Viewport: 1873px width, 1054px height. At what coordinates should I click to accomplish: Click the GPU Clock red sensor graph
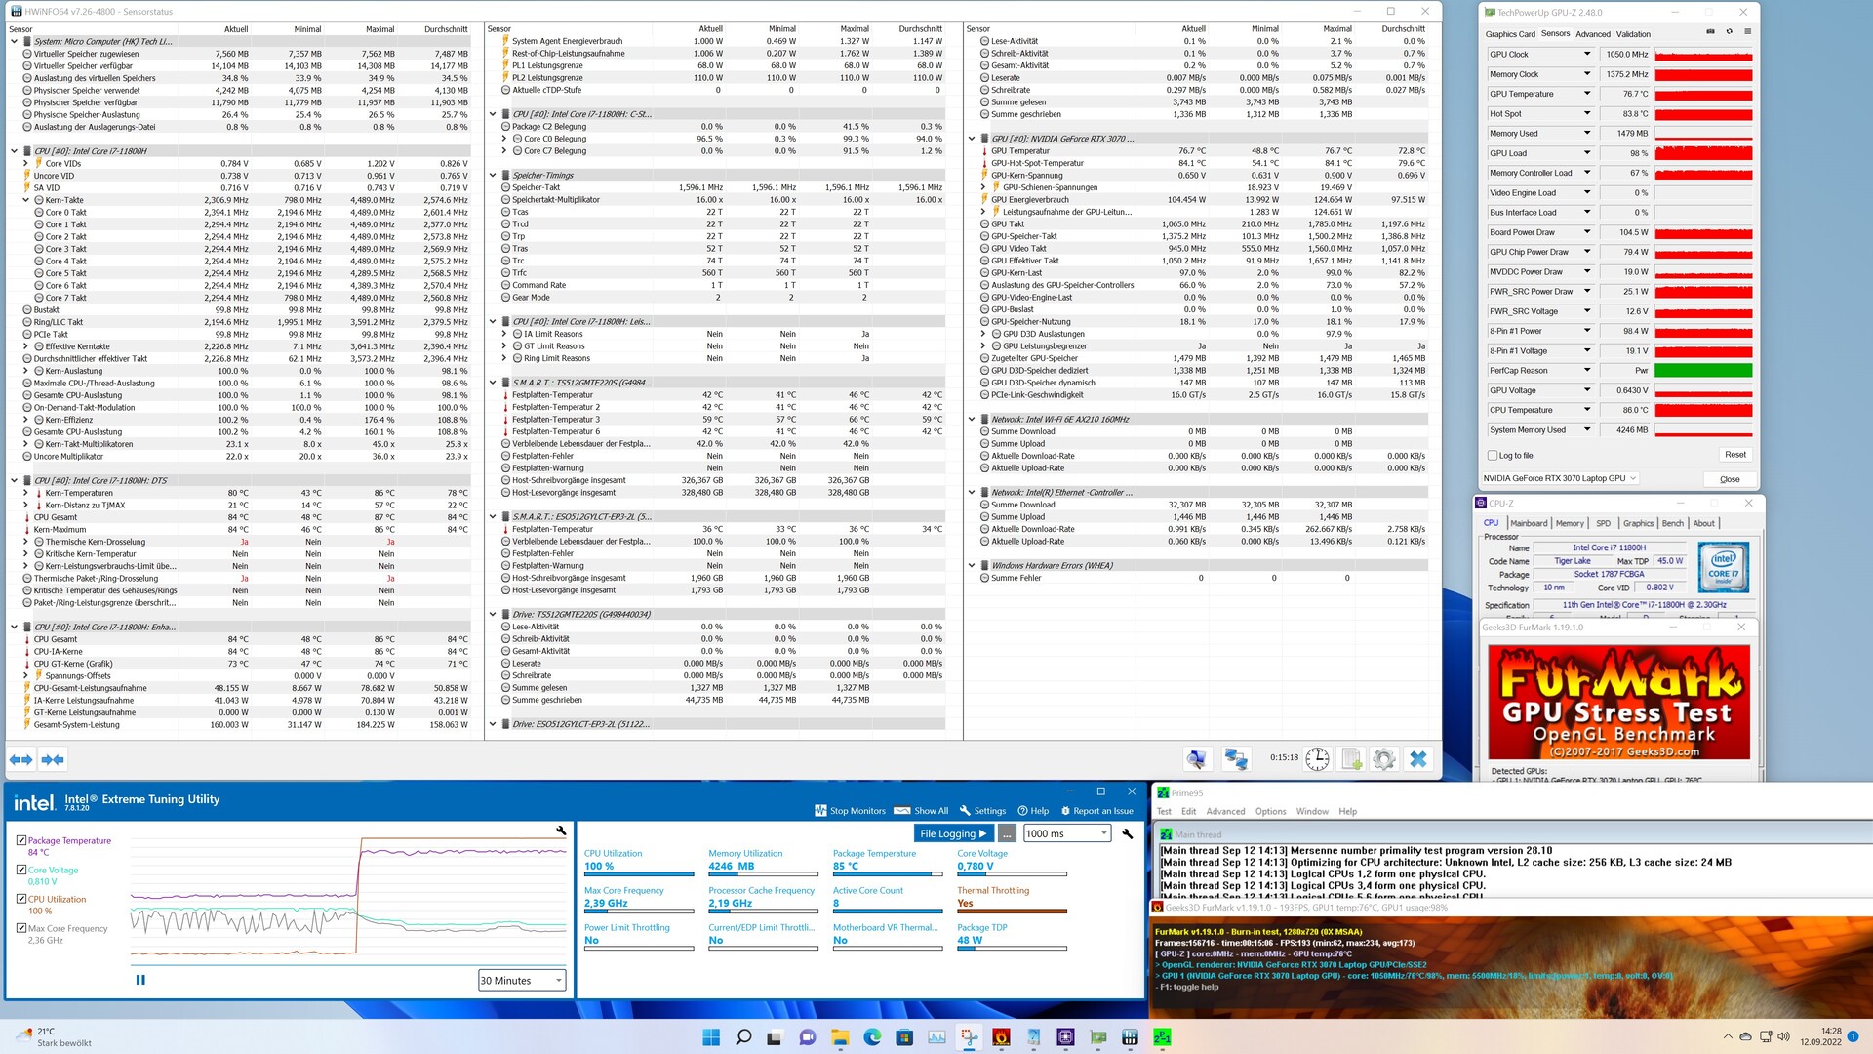1703,55
